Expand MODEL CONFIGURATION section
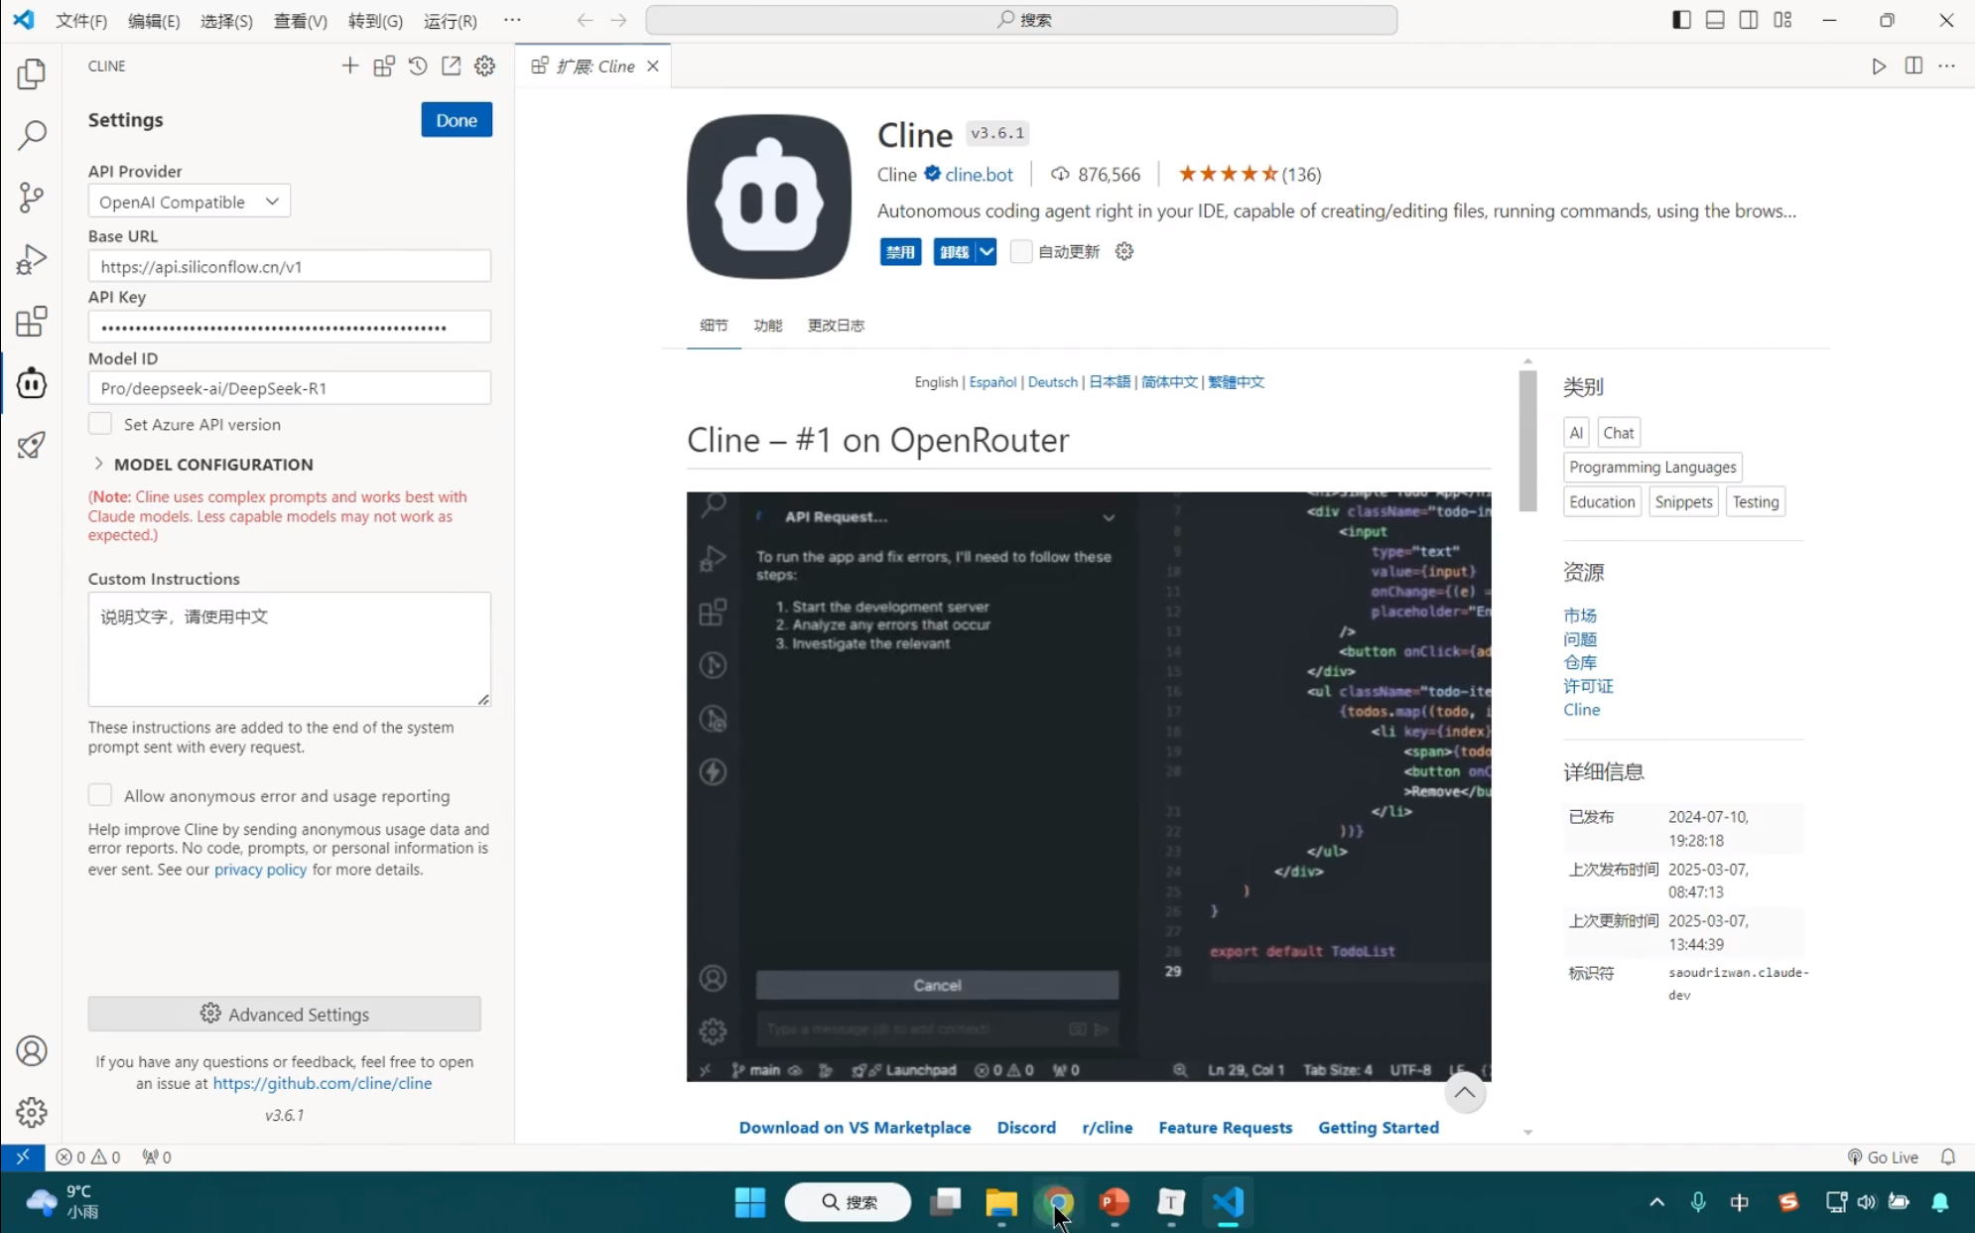 tap(200, 464)
